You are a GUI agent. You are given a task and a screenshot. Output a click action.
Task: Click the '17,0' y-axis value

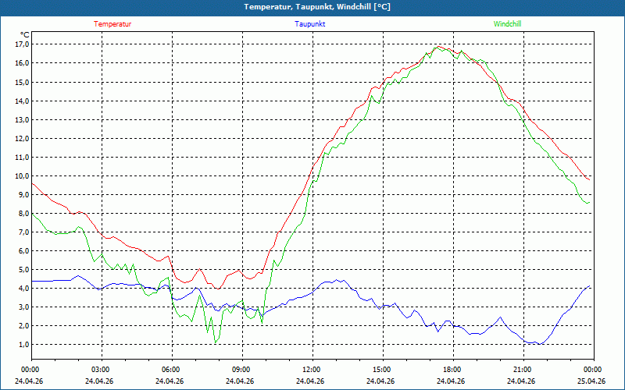[23, 44]
